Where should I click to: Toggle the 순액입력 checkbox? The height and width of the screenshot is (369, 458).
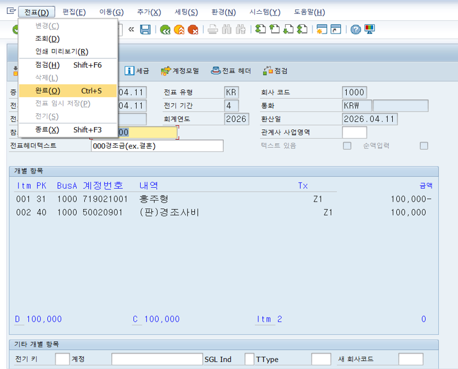pos(424,146)
